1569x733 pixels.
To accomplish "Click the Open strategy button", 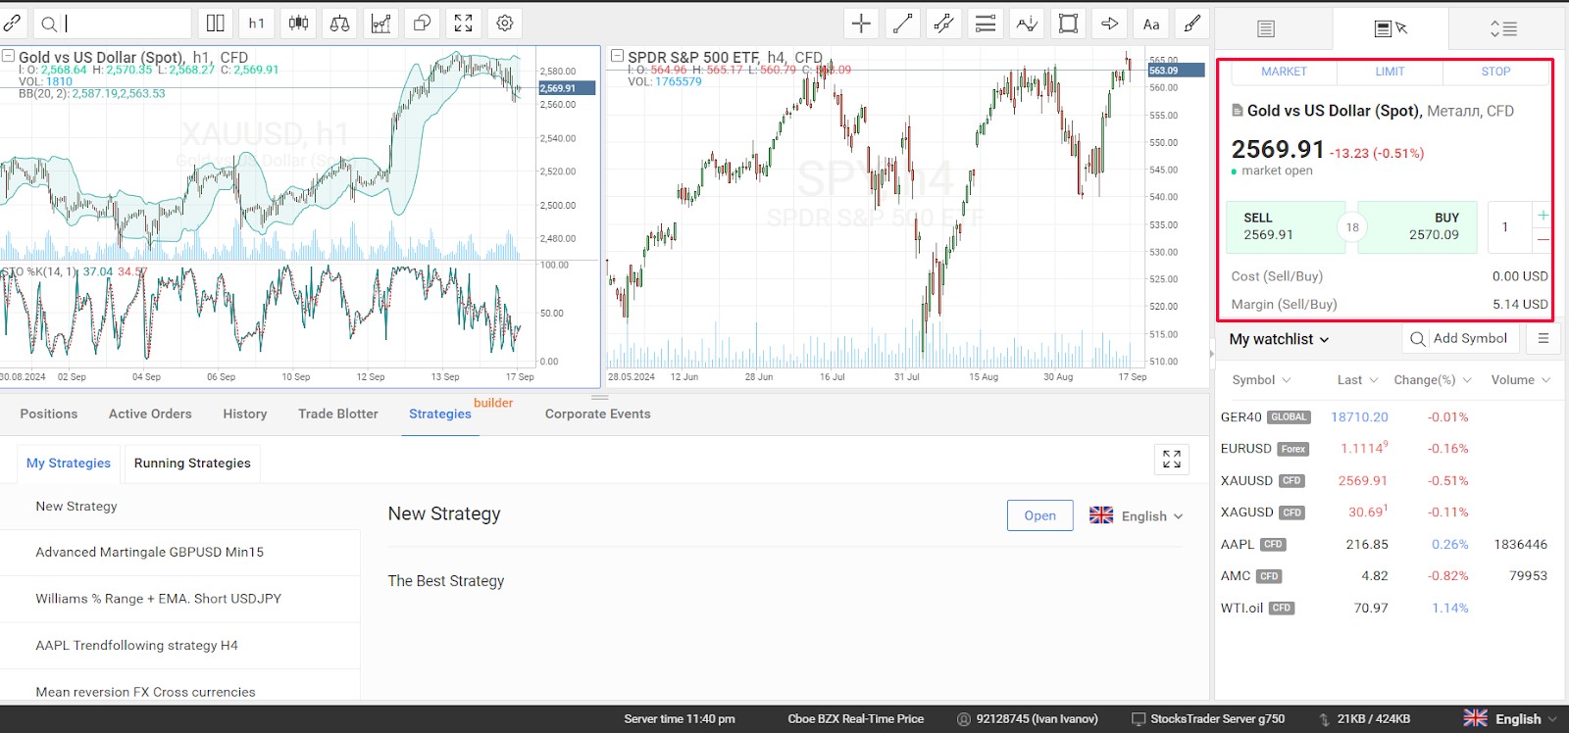I will click(1039, 515).
